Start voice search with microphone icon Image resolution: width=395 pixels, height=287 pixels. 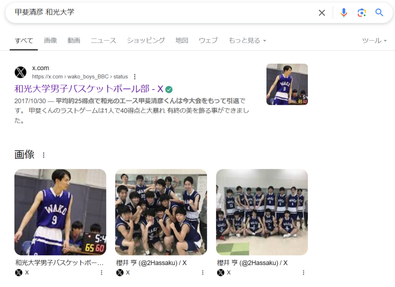pyautogui.click(x=343, y=13)
